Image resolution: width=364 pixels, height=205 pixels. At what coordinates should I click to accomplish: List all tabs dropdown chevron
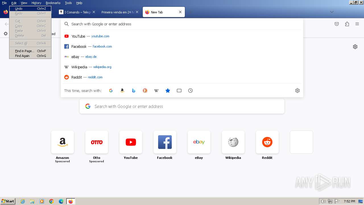[x=332, y=12]
